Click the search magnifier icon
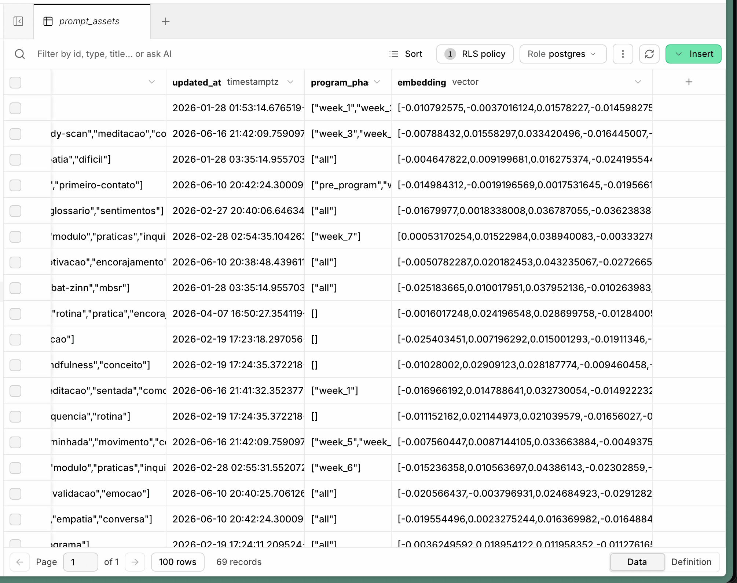737x583 pixels. 20,54
